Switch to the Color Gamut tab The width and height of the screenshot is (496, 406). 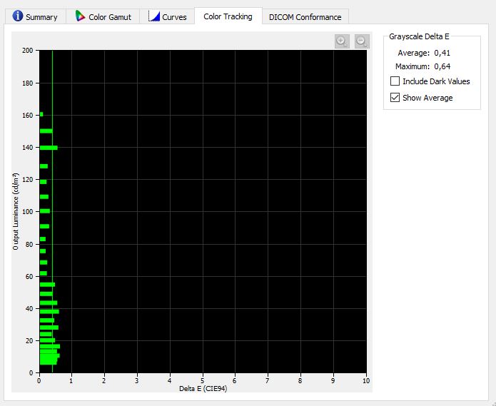tap(103, 16)
